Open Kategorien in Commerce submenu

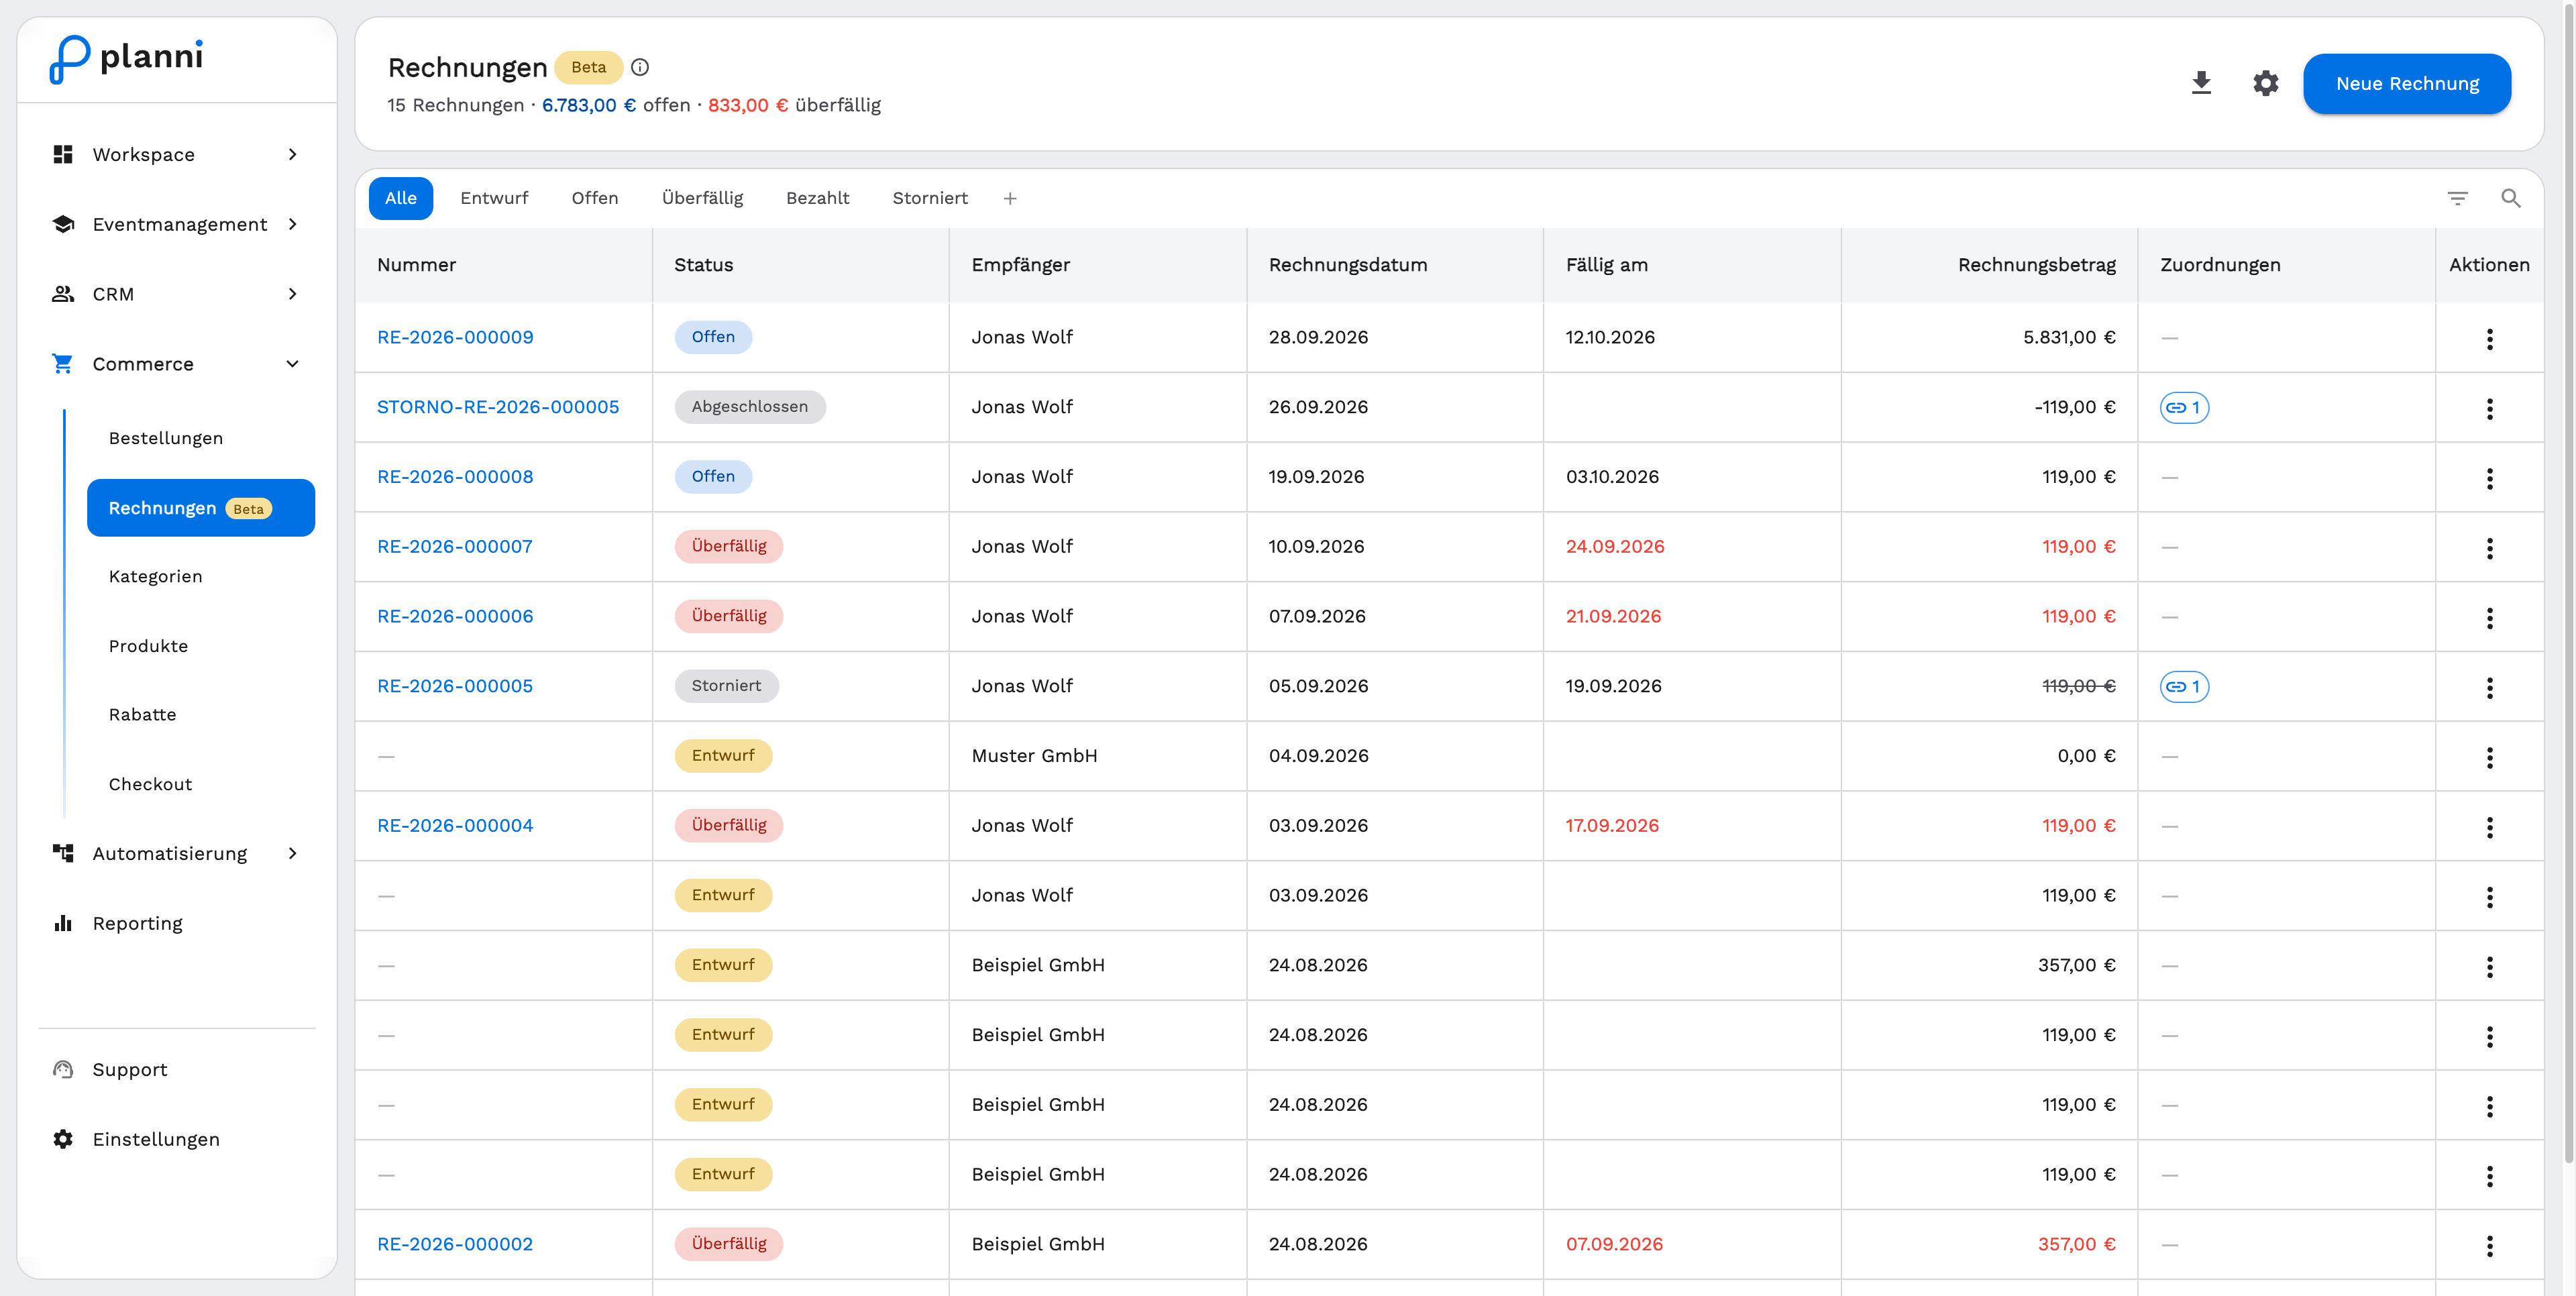pos(200,576)
